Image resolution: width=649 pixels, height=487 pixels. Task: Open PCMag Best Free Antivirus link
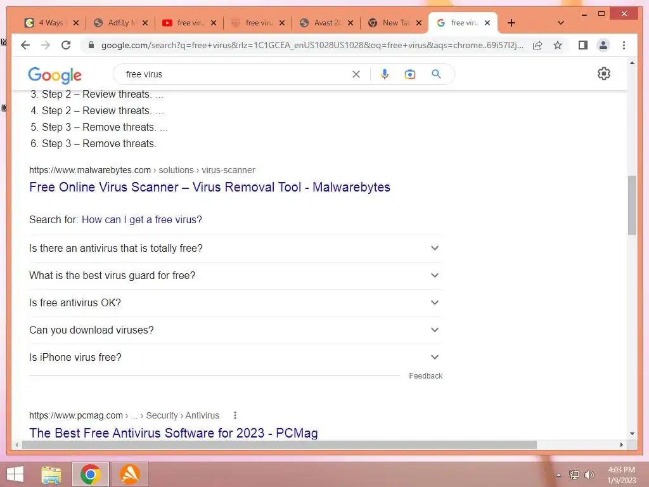(x=174, y=433)
